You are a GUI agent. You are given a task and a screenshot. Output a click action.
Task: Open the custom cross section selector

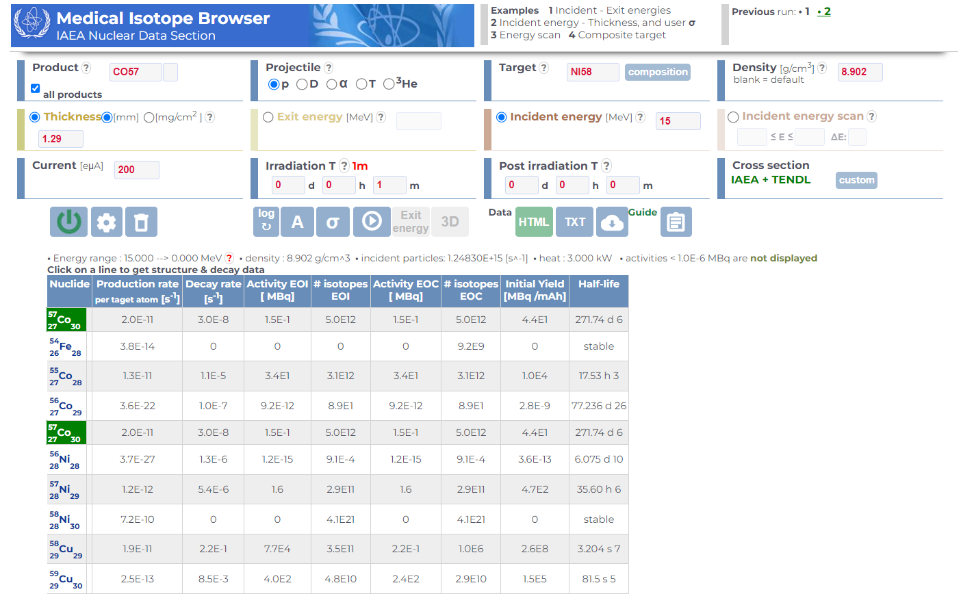click(x=856, y=180)
